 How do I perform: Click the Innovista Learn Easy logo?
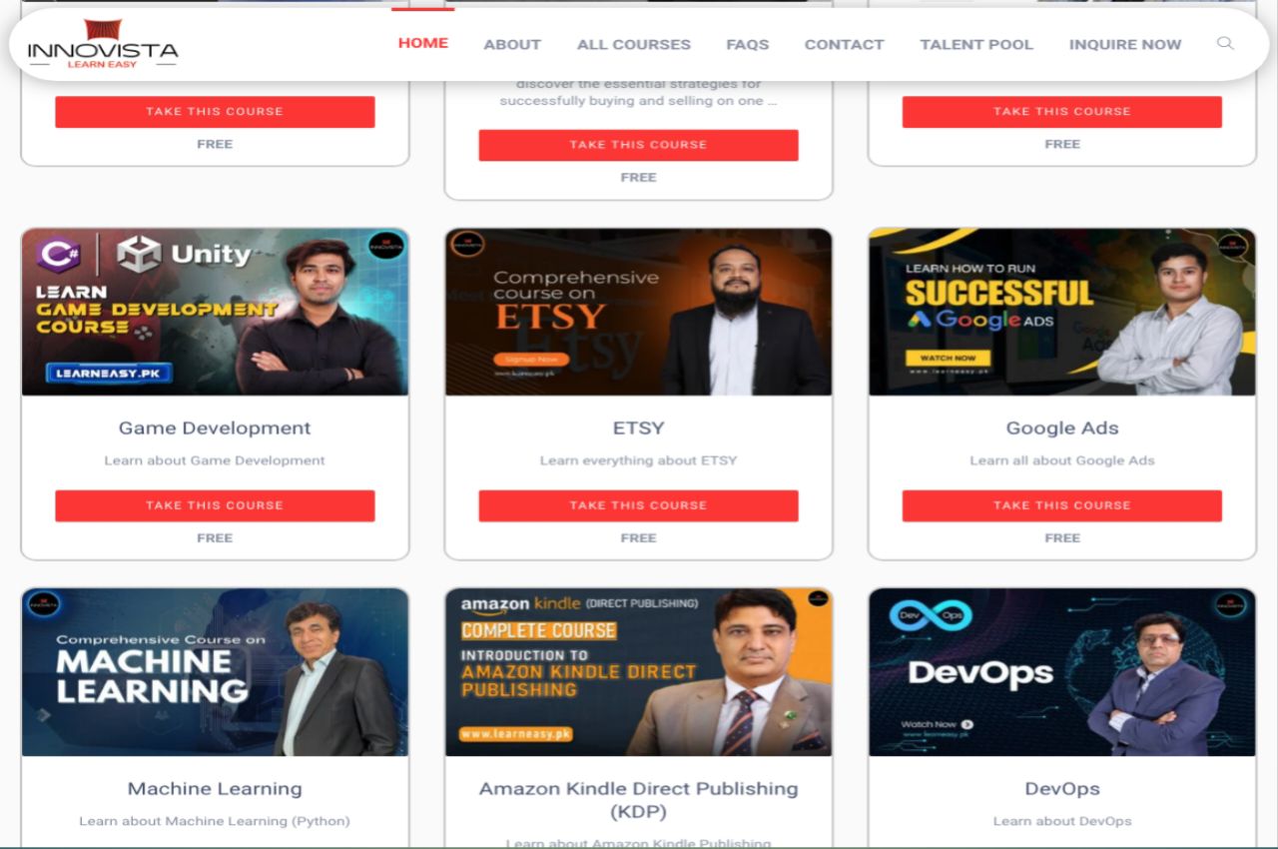(x=103, y=45)
